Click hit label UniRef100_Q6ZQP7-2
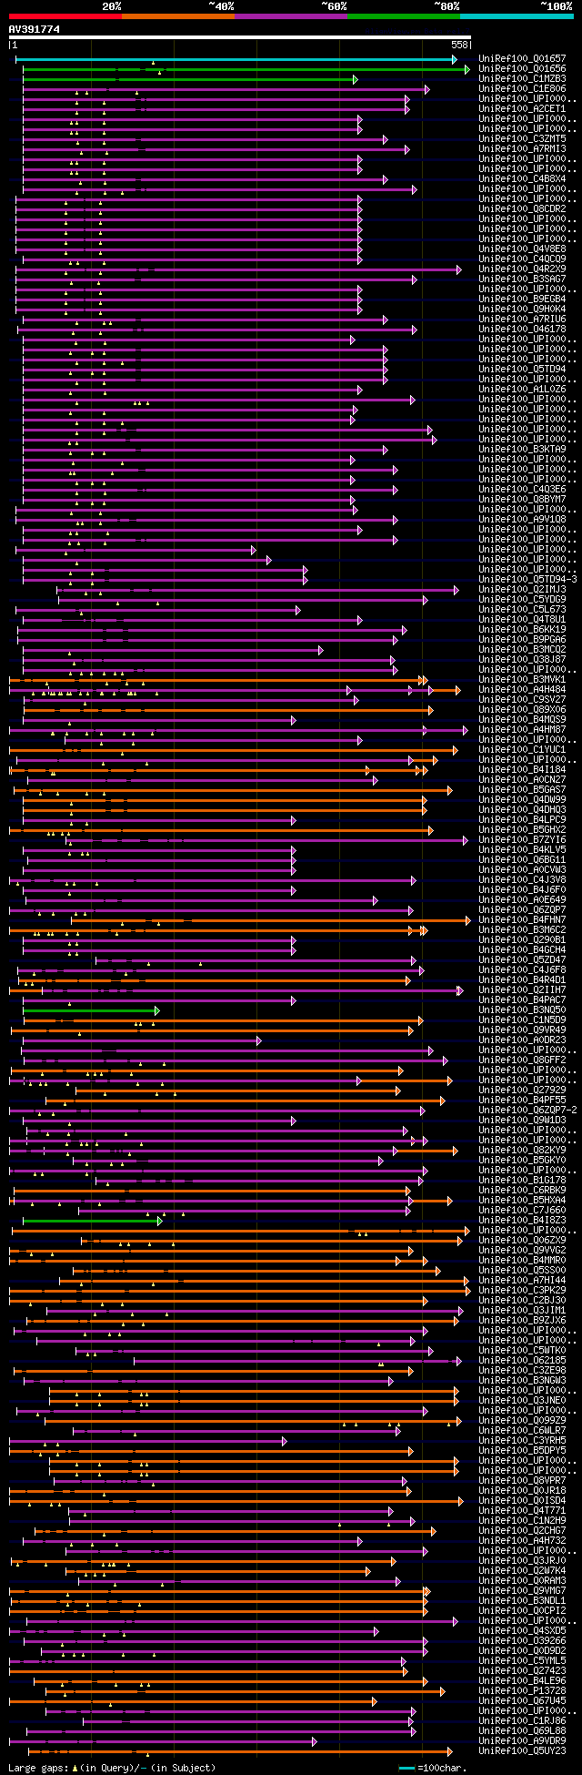The width and height of the screenshot is (582, 1775). [x=527, y=1111]
